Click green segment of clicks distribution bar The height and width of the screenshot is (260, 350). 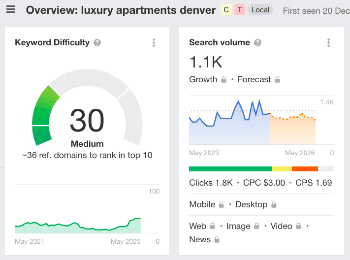coord(230,169)
